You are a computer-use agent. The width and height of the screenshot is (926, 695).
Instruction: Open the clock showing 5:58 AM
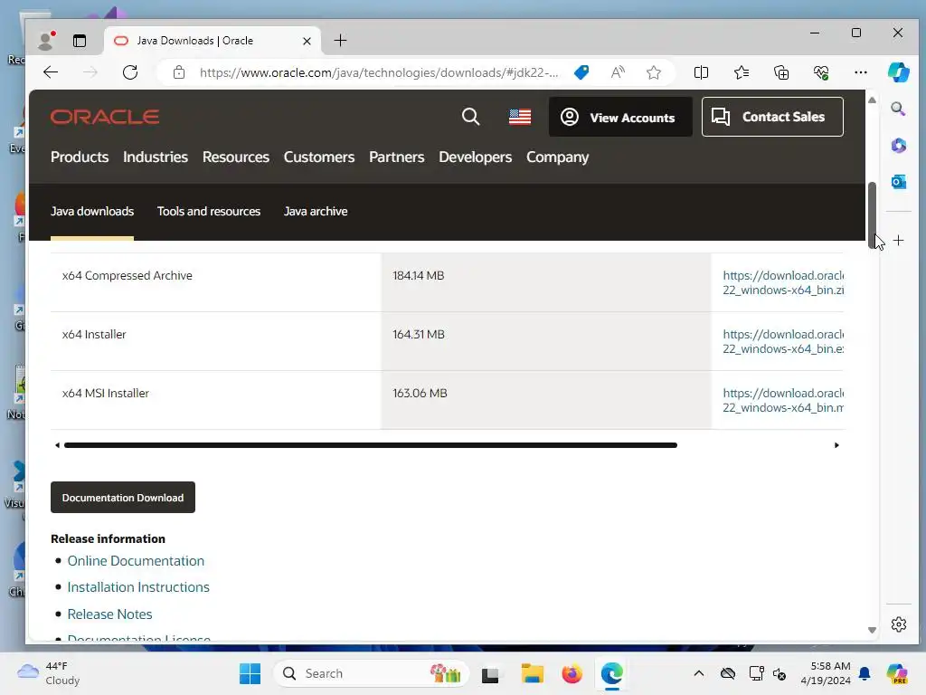[x=825, y=673]
